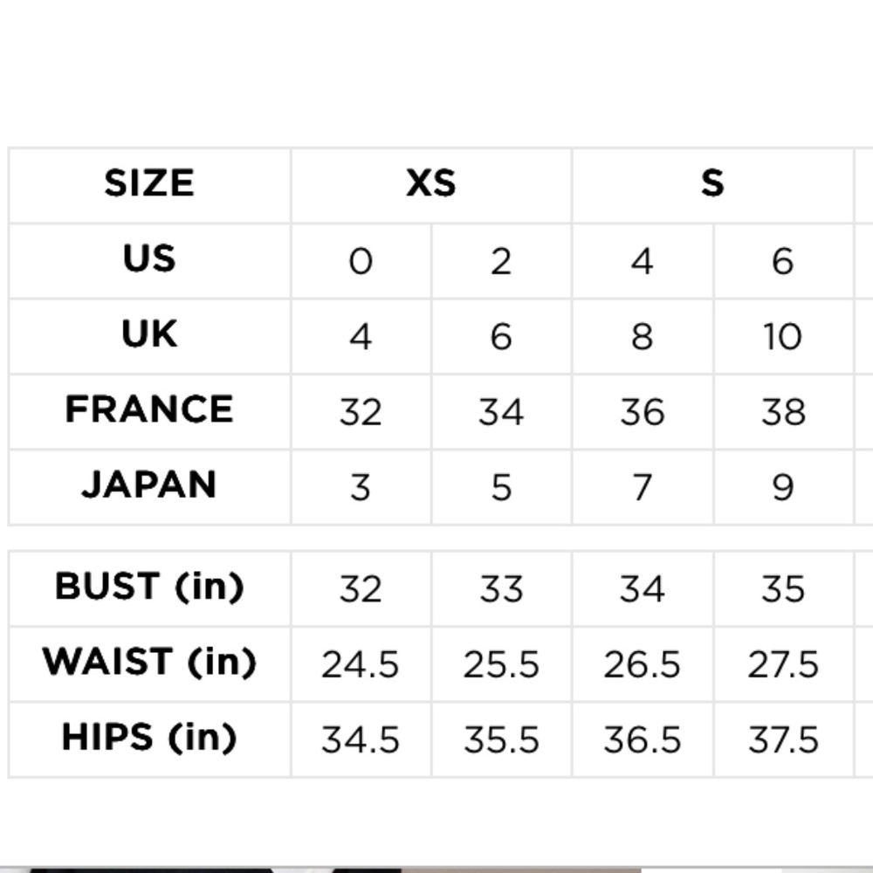Viewport: 873px width, 873px height.
Task: Click the US row label
Action: (x=149, y=259)
